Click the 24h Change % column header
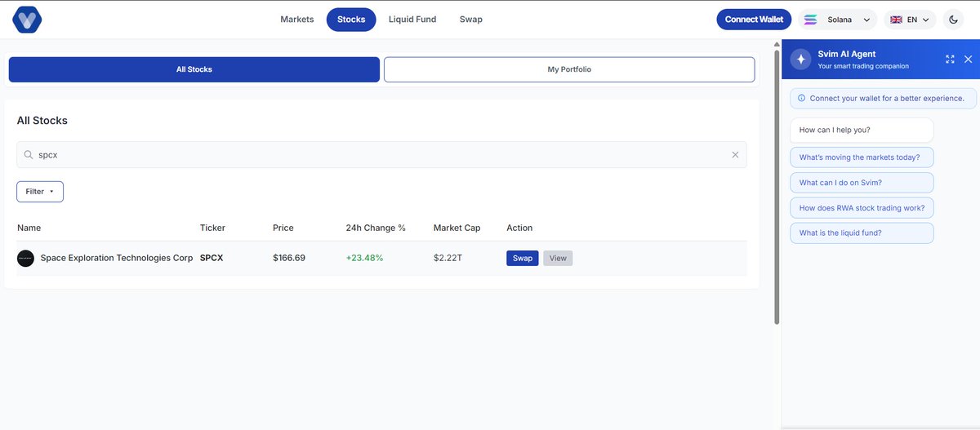 pyautogui.click(x=376, y=228)
